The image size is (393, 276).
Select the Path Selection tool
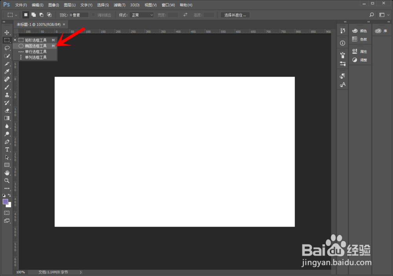coord(7,157)
